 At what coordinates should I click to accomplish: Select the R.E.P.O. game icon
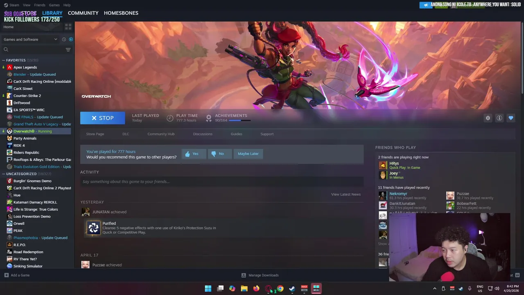[9, 245]
